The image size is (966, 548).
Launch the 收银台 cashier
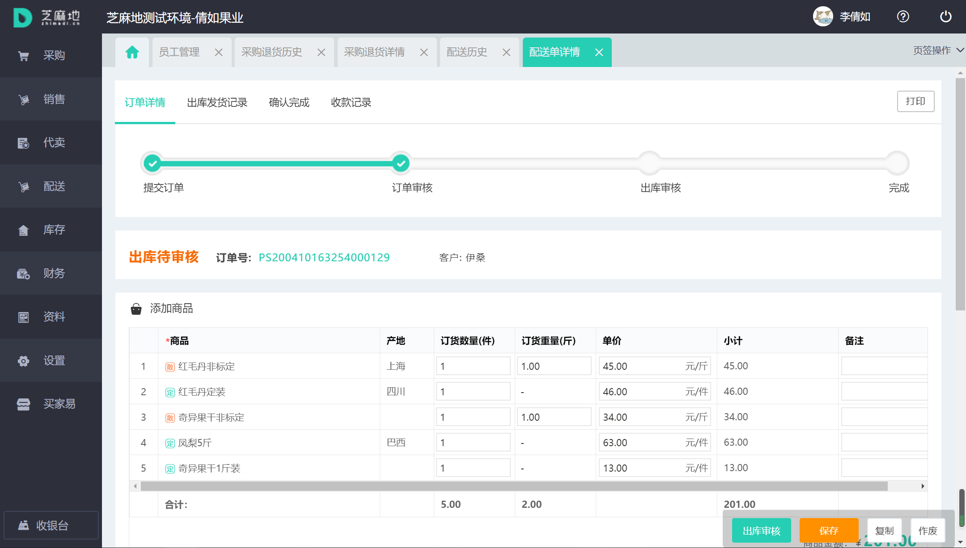(51, 525)
